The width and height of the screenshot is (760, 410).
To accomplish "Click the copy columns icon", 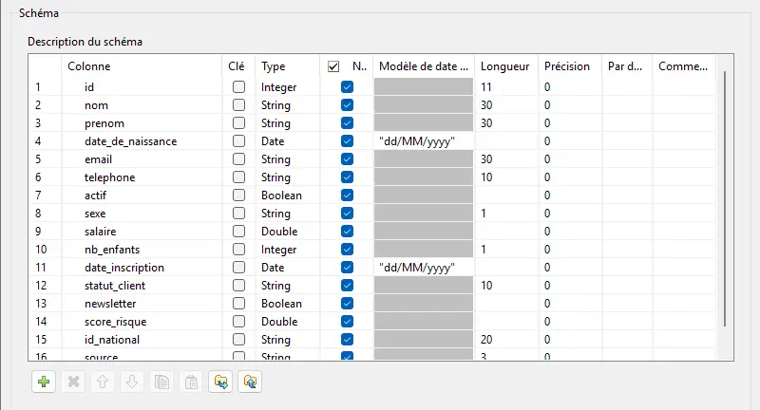I will [161, 382].
